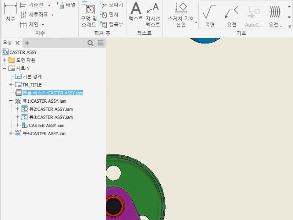This screenshot has width=293, height=220.
Task: Expand the symbol gallery list
Action: point(289,27)
